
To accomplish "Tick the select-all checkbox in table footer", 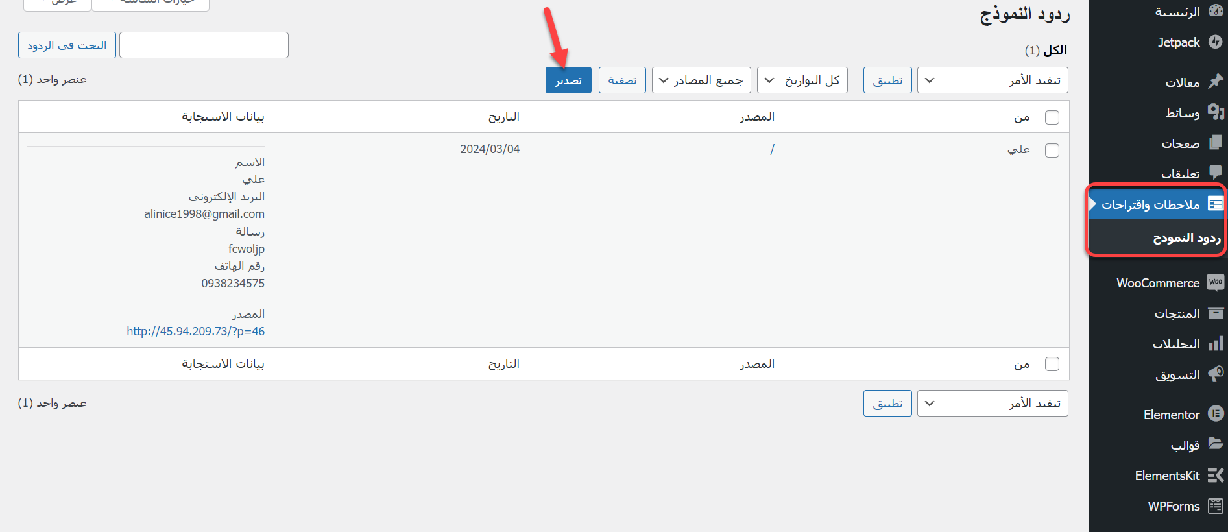I will (x=1052, y=364).
